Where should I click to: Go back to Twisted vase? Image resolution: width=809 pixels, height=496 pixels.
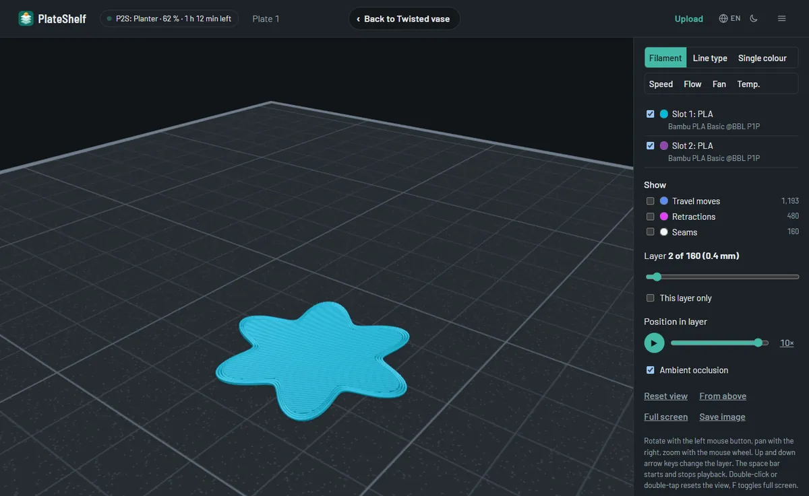404,19
